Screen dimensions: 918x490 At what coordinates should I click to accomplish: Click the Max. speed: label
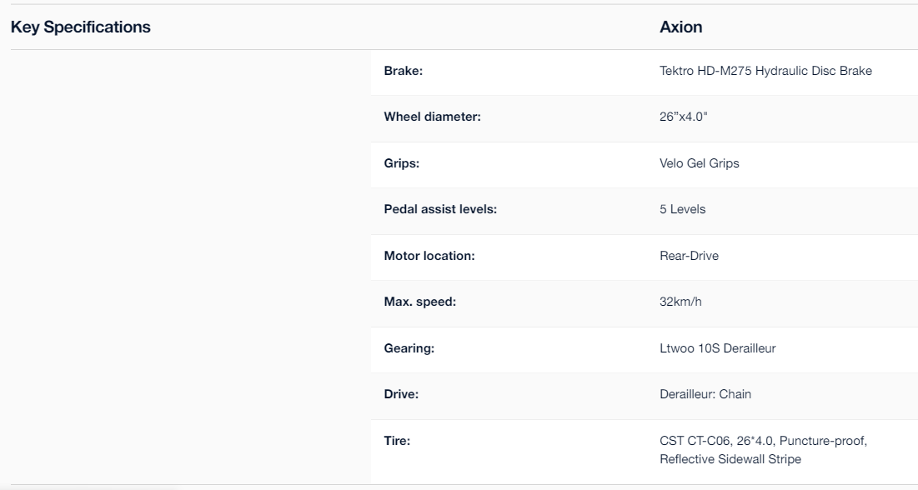coord(419,302)
